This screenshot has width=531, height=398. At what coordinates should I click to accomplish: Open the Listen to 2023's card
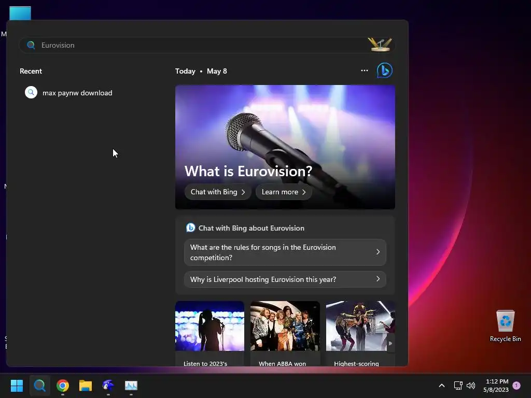[209, 334]
